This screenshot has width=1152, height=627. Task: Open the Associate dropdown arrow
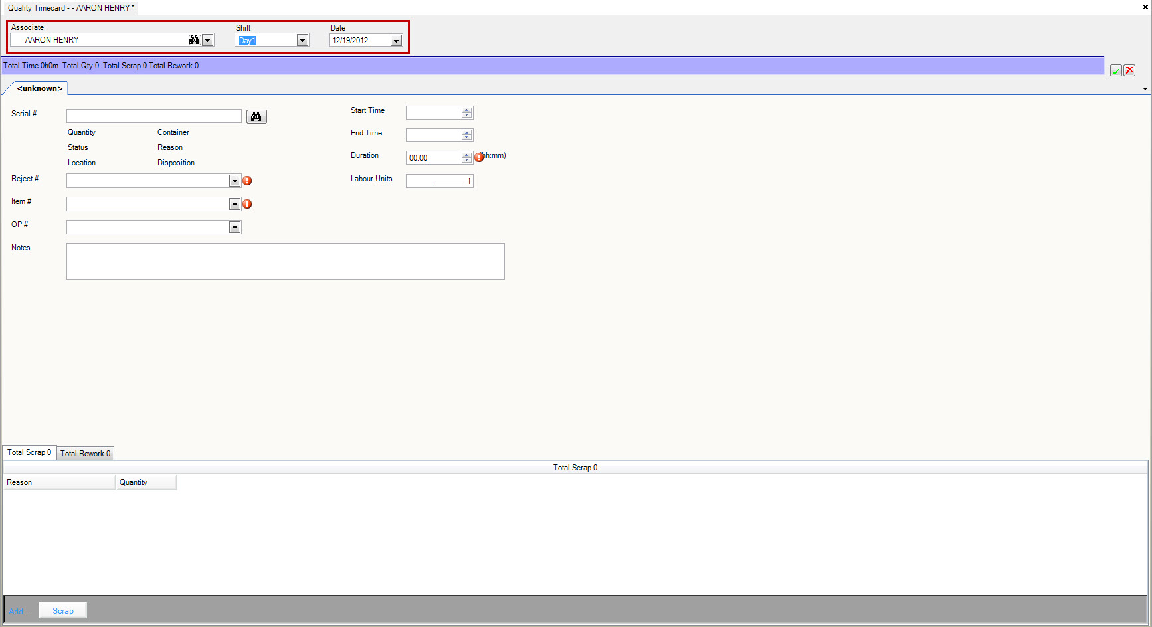tap(207, 41)
